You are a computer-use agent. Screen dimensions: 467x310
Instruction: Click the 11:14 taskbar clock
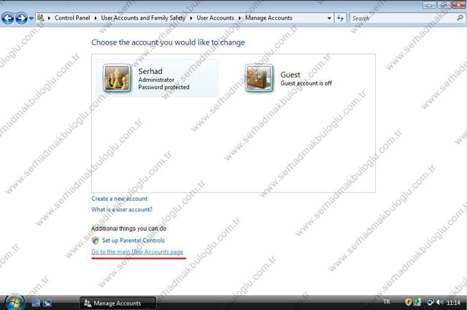(453, 303)
